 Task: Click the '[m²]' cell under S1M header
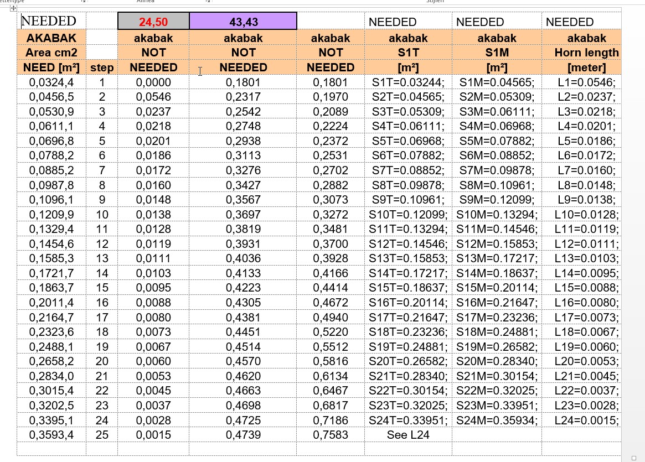pos(497,68)
